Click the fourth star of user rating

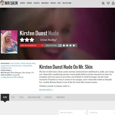[x=74, y=45]
